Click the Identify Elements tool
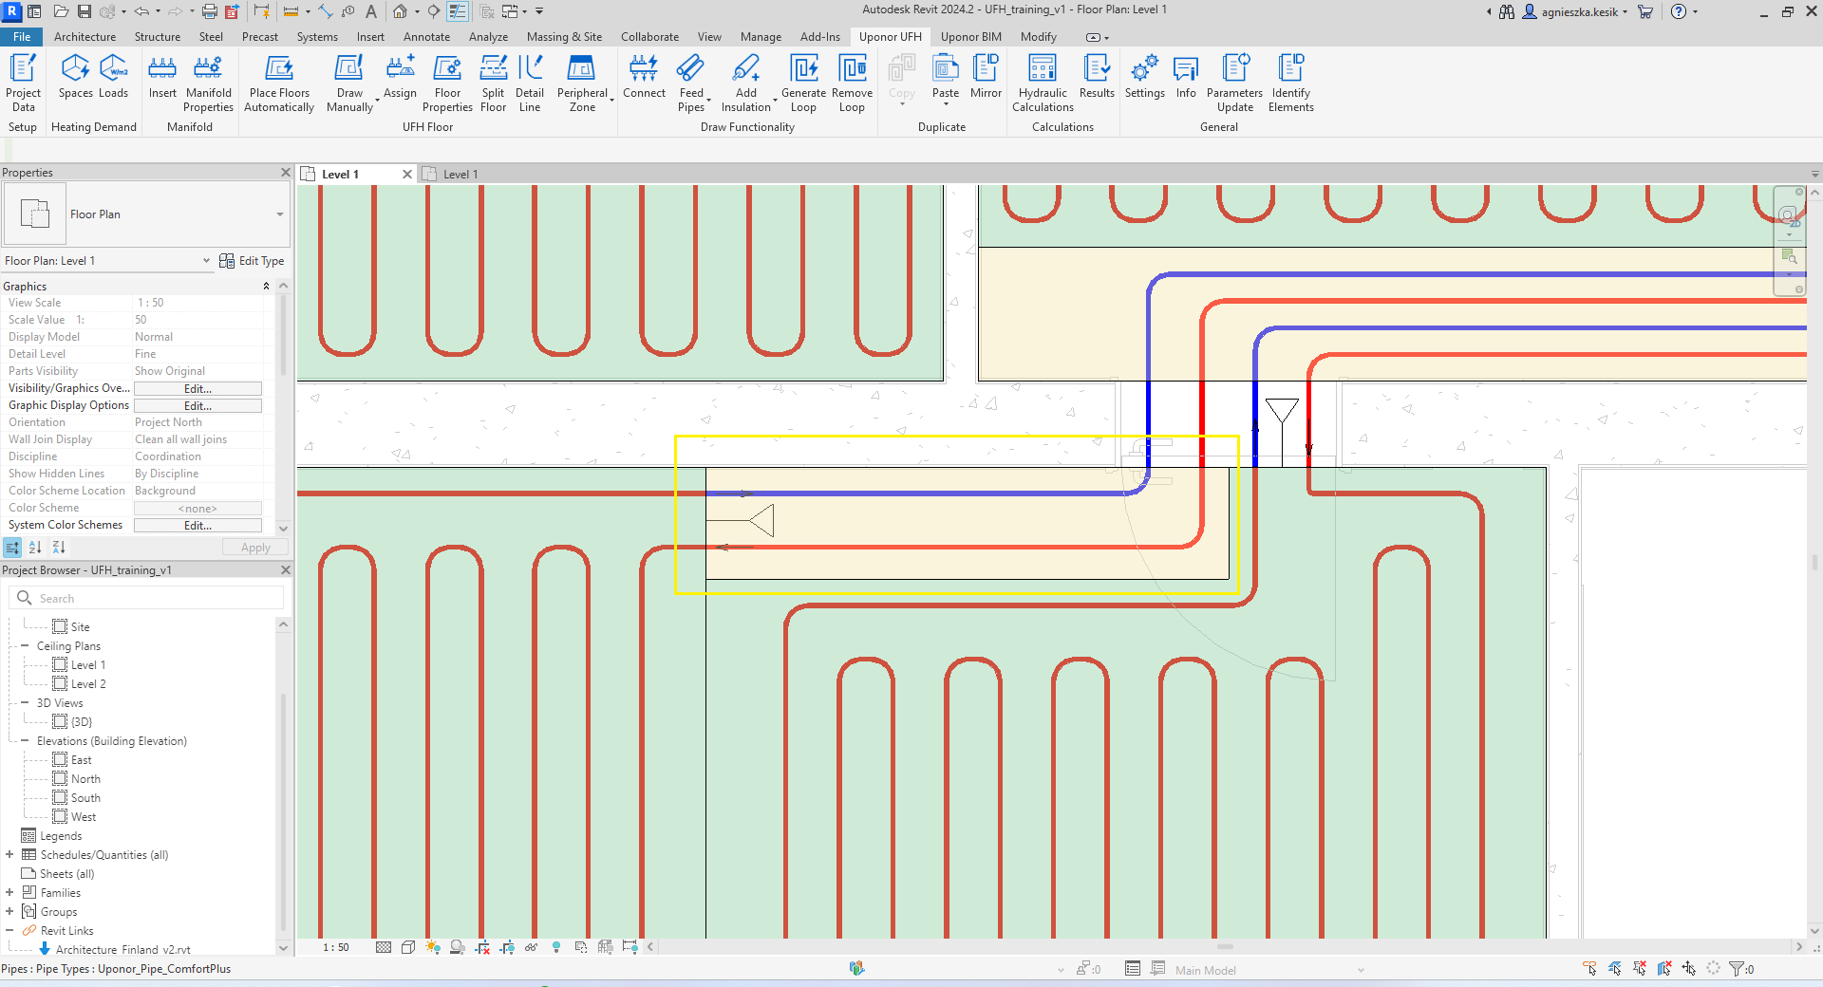1823x987 pixels. [1291, 83]
